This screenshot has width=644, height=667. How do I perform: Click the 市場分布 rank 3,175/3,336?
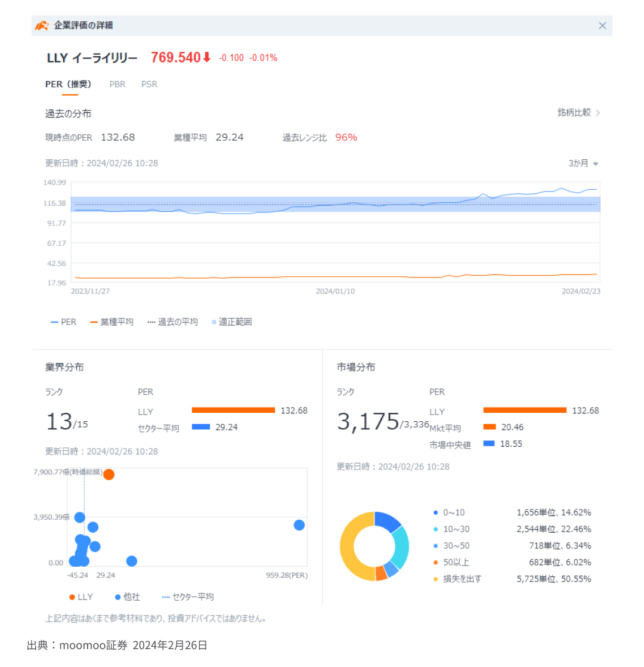point(383,422)
